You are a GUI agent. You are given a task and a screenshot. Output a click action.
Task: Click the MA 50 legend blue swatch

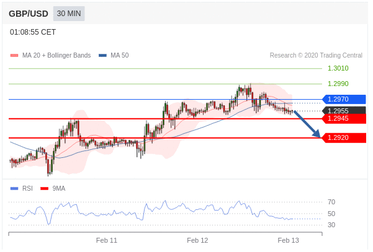102,56
